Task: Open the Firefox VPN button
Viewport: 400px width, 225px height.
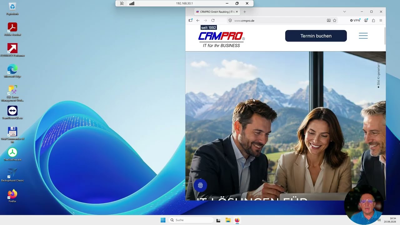Action: pos(355,21)
